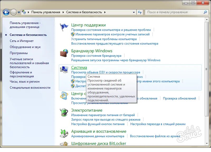Maximize the Control Panel window
The image size is (211, 152).
pyautogui.click(x=193, y=3)
